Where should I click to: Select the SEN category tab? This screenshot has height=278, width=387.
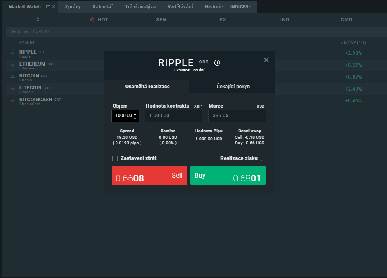point(161,20)
